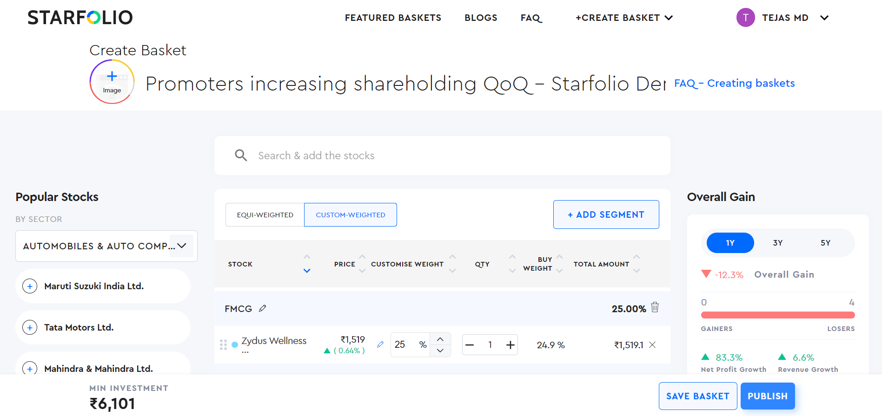
Task: Click the search magnifier icon
Action: (241, 156)
